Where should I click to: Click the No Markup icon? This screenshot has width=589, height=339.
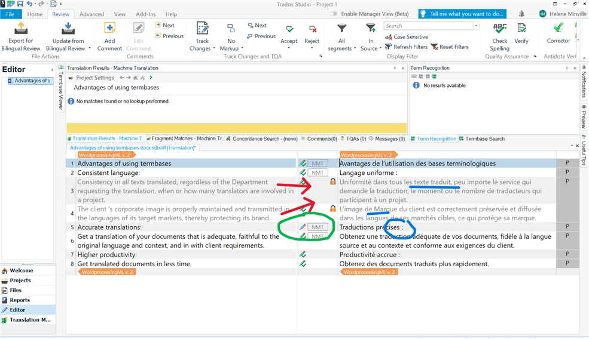231,29
